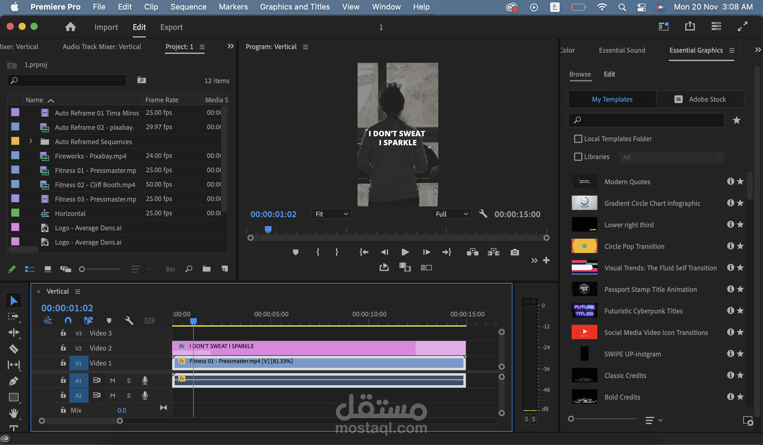
Task: Click Play in Program monitor
Action: pos(405,252)
